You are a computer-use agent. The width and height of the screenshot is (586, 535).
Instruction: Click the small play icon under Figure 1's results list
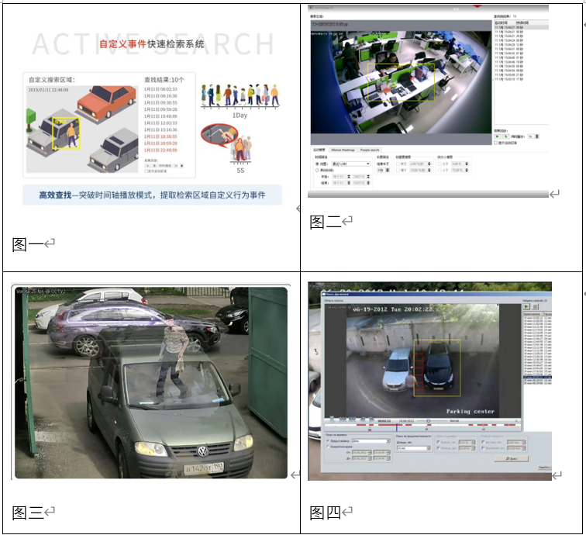click(148, 165)
